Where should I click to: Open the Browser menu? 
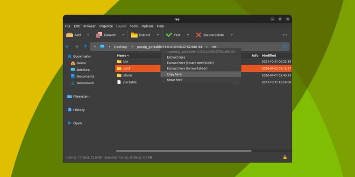point(89,26)
